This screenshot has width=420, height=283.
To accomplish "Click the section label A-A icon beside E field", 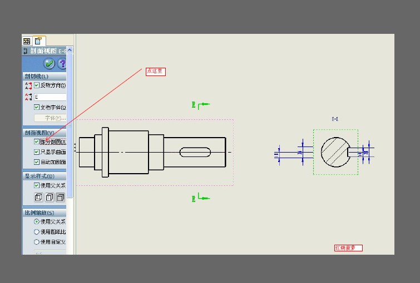I will [28, 97].
